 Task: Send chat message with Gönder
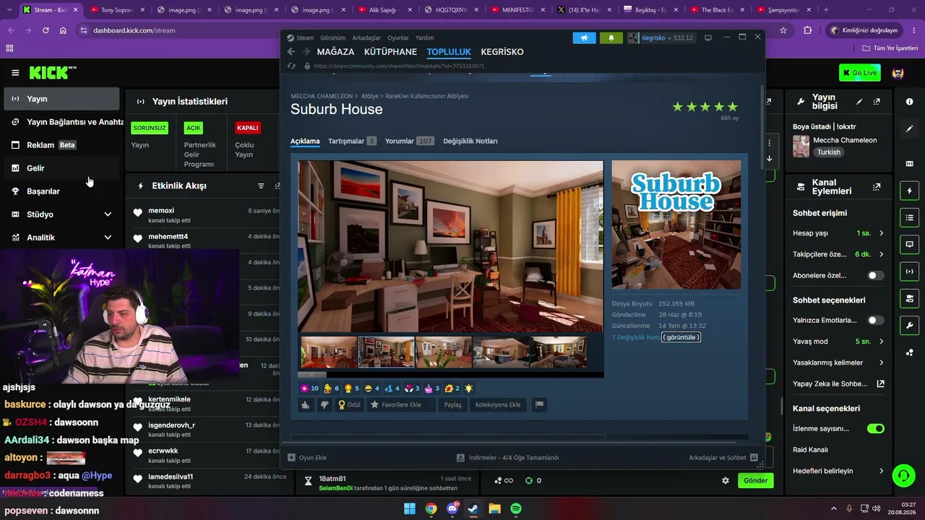pyautogui.click(x=755, y=480)
